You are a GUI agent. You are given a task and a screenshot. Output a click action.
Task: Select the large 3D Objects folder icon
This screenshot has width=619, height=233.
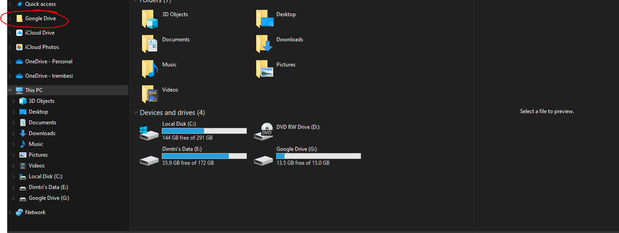coord(150,19)
